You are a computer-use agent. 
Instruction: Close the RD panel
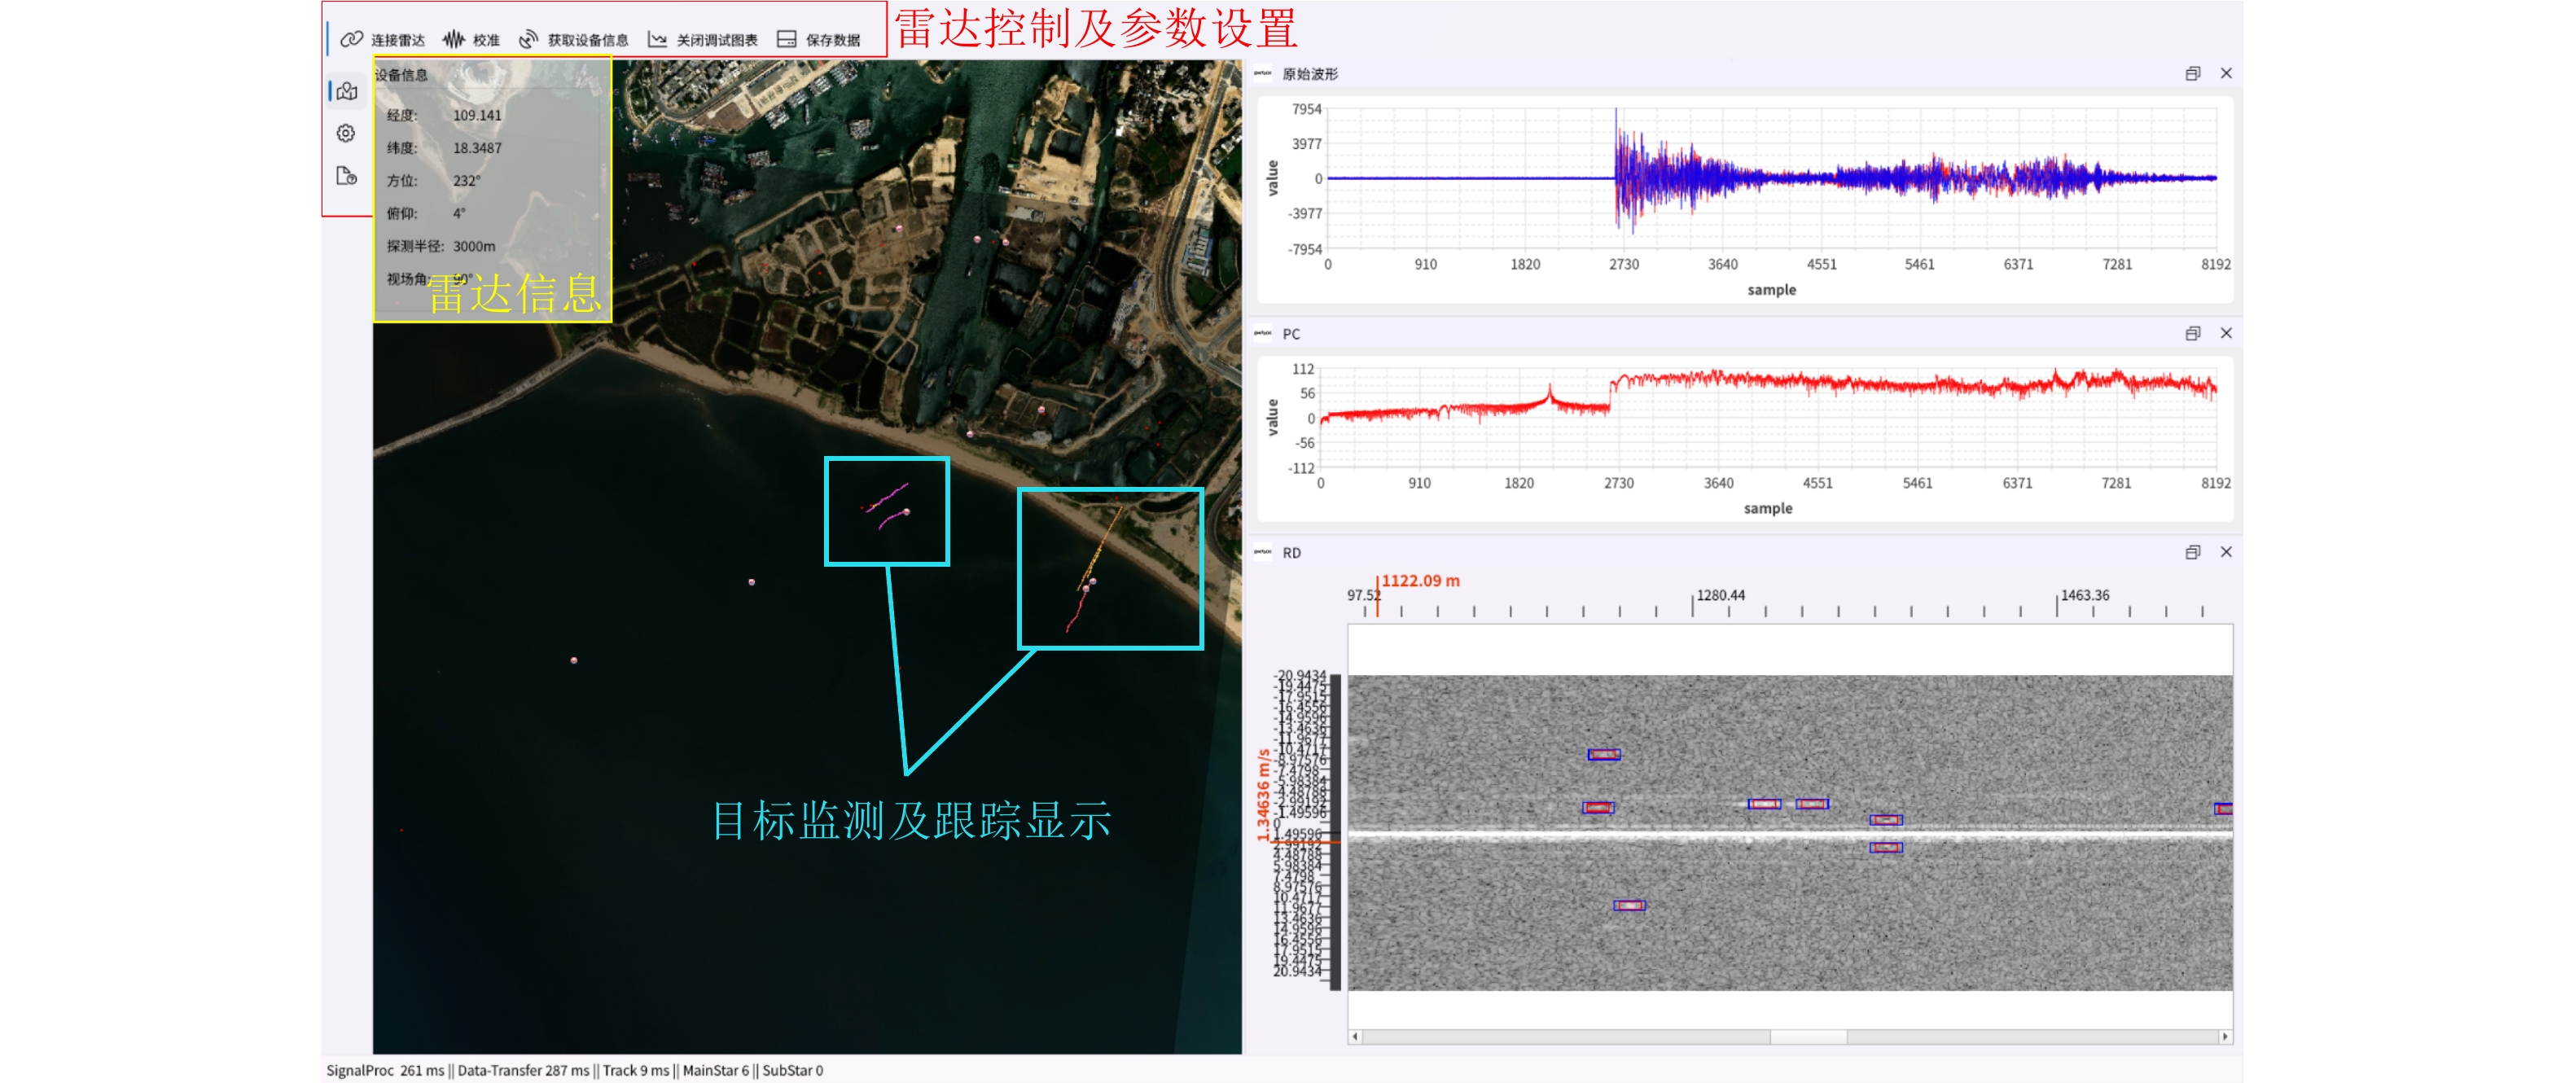tap(2225, 552)
